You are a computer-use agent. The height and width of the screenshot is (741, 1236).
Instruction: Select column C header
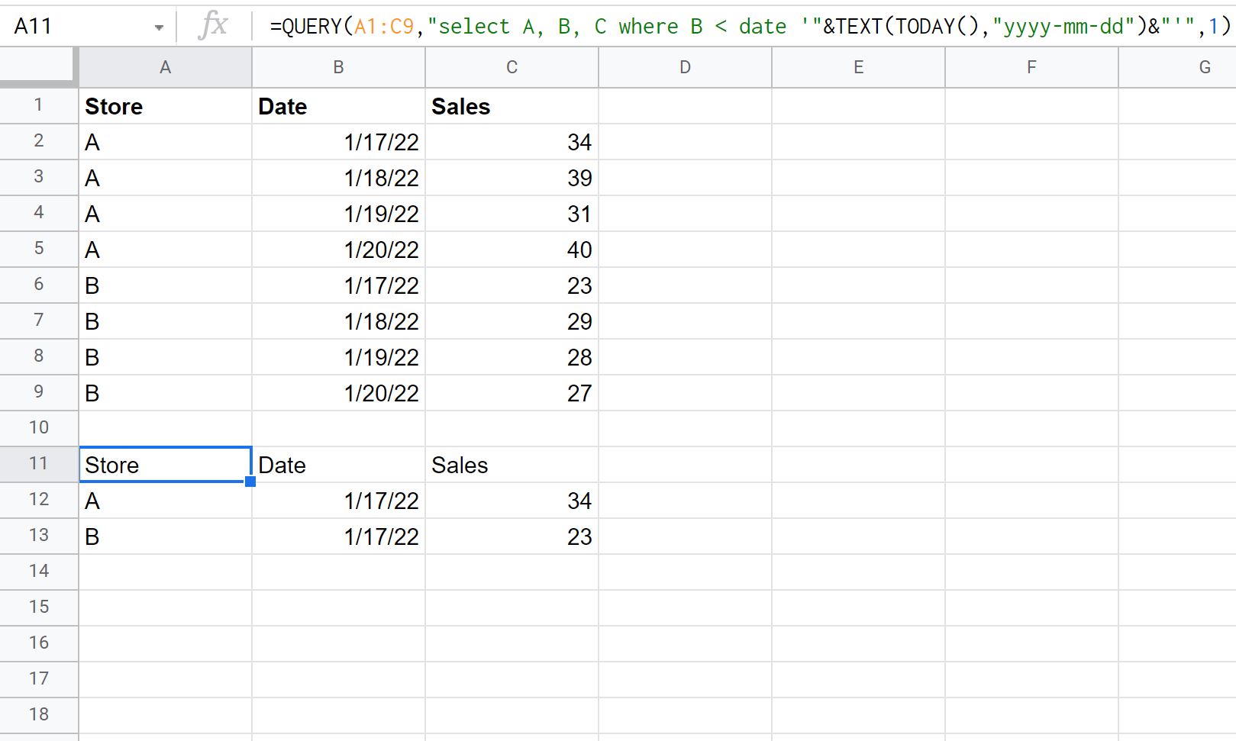tap(512, 67)
